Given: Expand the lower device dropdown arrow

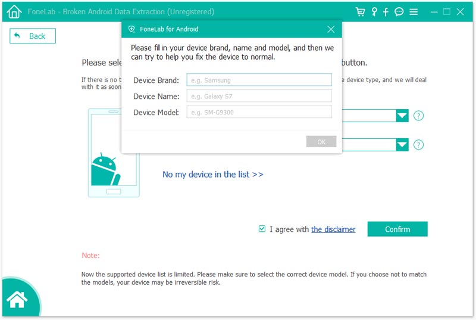Looking at the screenshot, I should (402, 145).
